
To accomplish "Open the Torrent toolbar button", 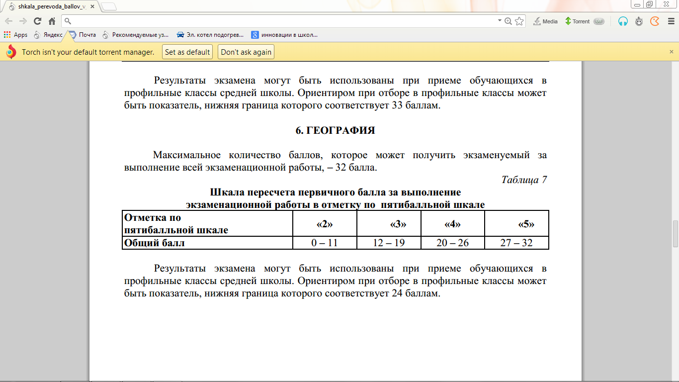I will pyautogui.click(x=577, y=21).
